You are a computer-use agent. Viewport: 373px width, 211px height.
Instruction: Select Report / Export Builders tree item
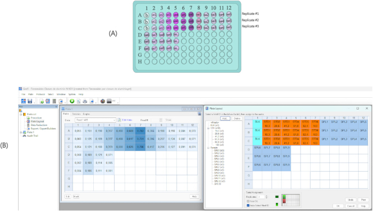tap(43, 129)
